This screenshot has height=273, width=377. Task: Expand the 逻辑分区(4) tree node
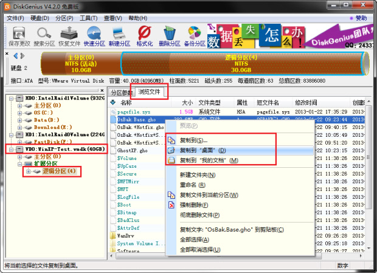29,171
